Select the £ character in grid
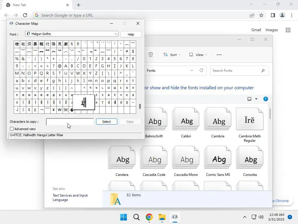 pyautogui.click(x=35, y=110)
